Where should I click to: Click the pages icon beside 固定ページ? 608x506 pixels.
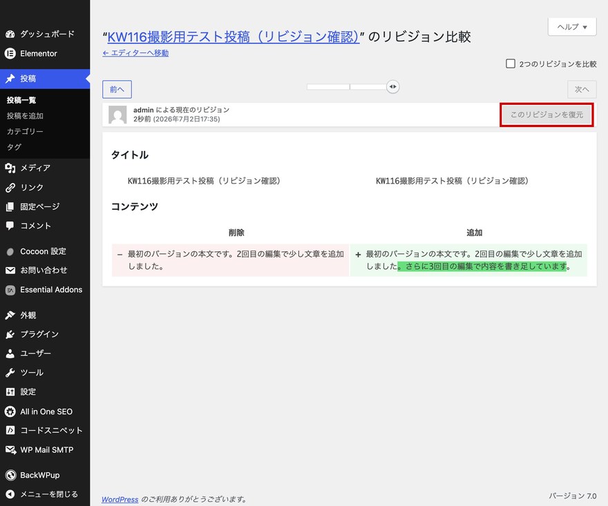10,206
